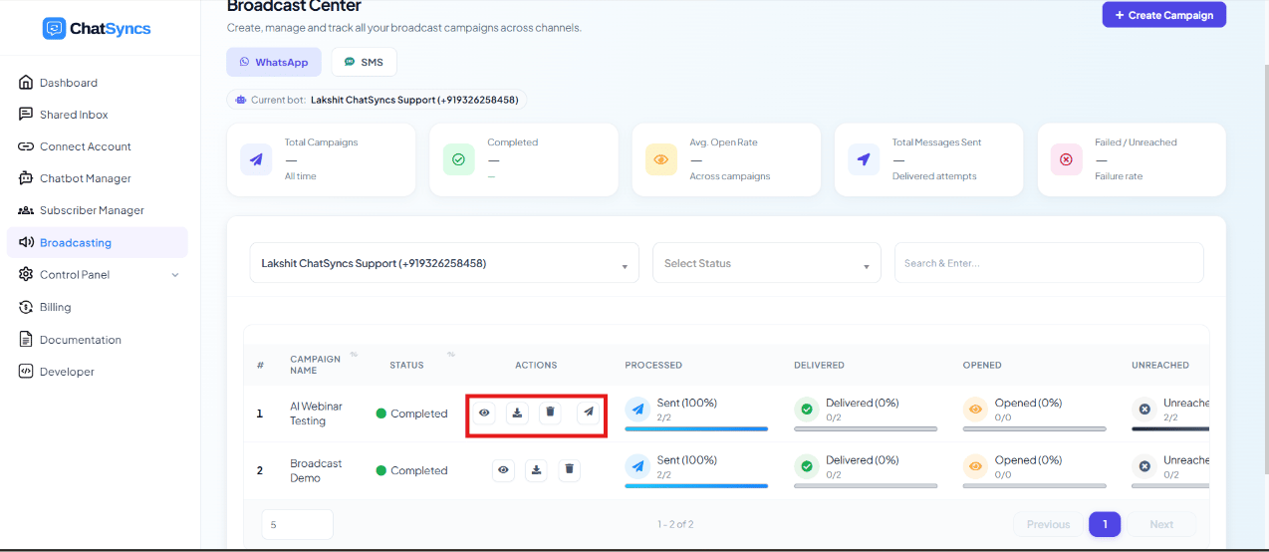Click the Developer sidebar icon

tap(26, 372)
